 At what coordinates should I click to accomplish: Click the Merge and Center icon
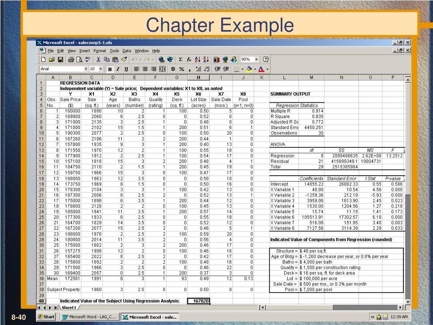tap(162, 69)
